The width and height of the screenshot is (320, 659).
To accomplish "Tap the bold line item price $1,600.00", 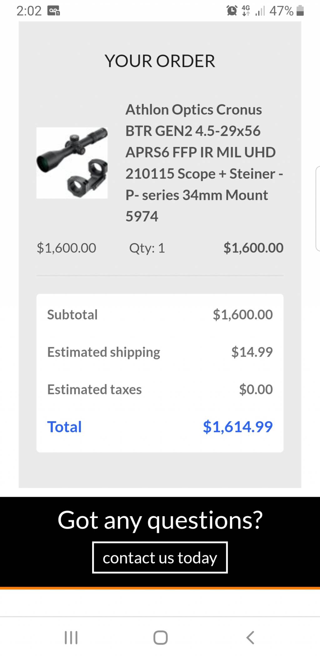I will pyautogui.click(x=253, y=248).
